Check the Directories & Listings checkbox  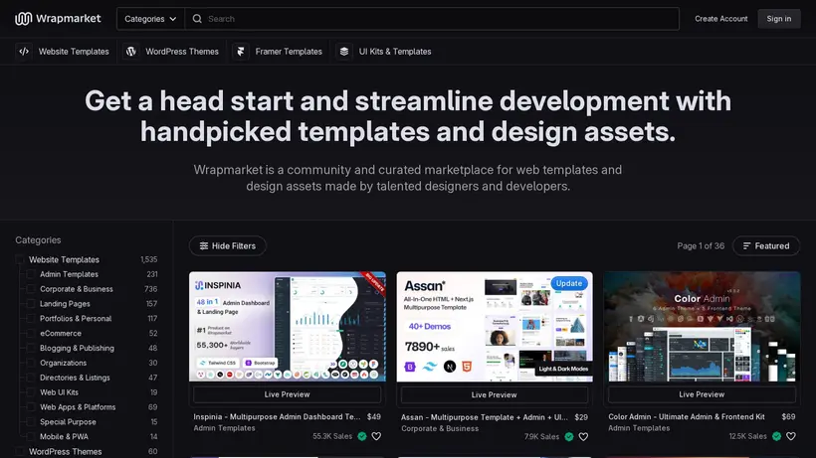(x=31, y=379)
